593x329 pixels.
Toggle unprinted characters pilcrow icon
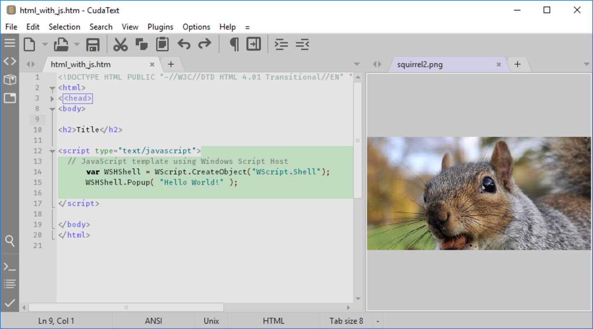(234, 44)
